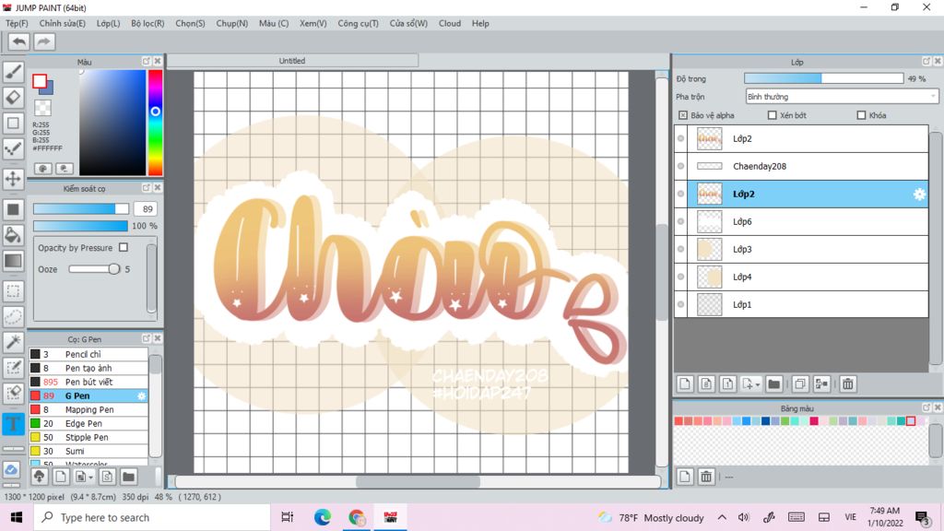This screenshot has height=531, width=944.
Task: Click the rainbow hue bar
Action: [155, 123]
